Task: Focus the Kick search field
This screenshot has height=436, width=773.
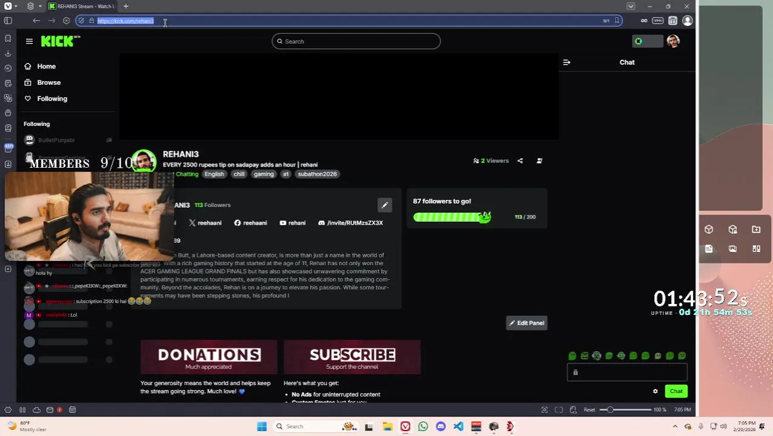Action: (x=356, y=41)
